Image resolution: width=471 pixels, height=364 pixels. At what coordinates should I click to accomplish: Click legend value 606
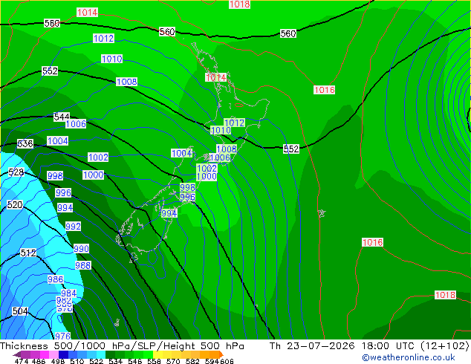click(226, 361)
